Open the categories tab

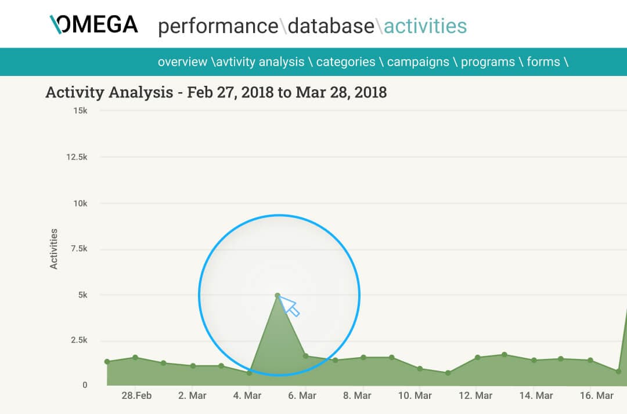(x=345, y=61)
